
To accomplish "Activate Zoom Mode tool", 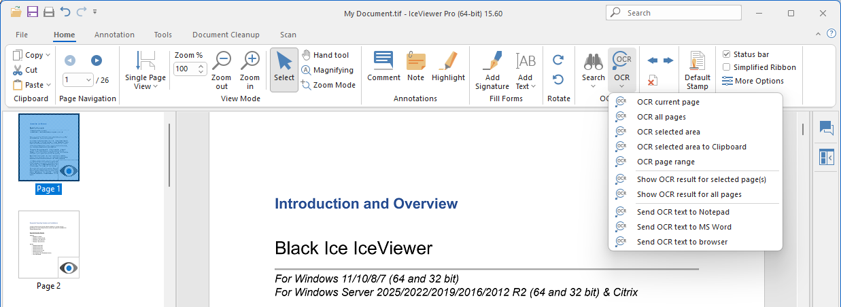I will click(328, 85).
